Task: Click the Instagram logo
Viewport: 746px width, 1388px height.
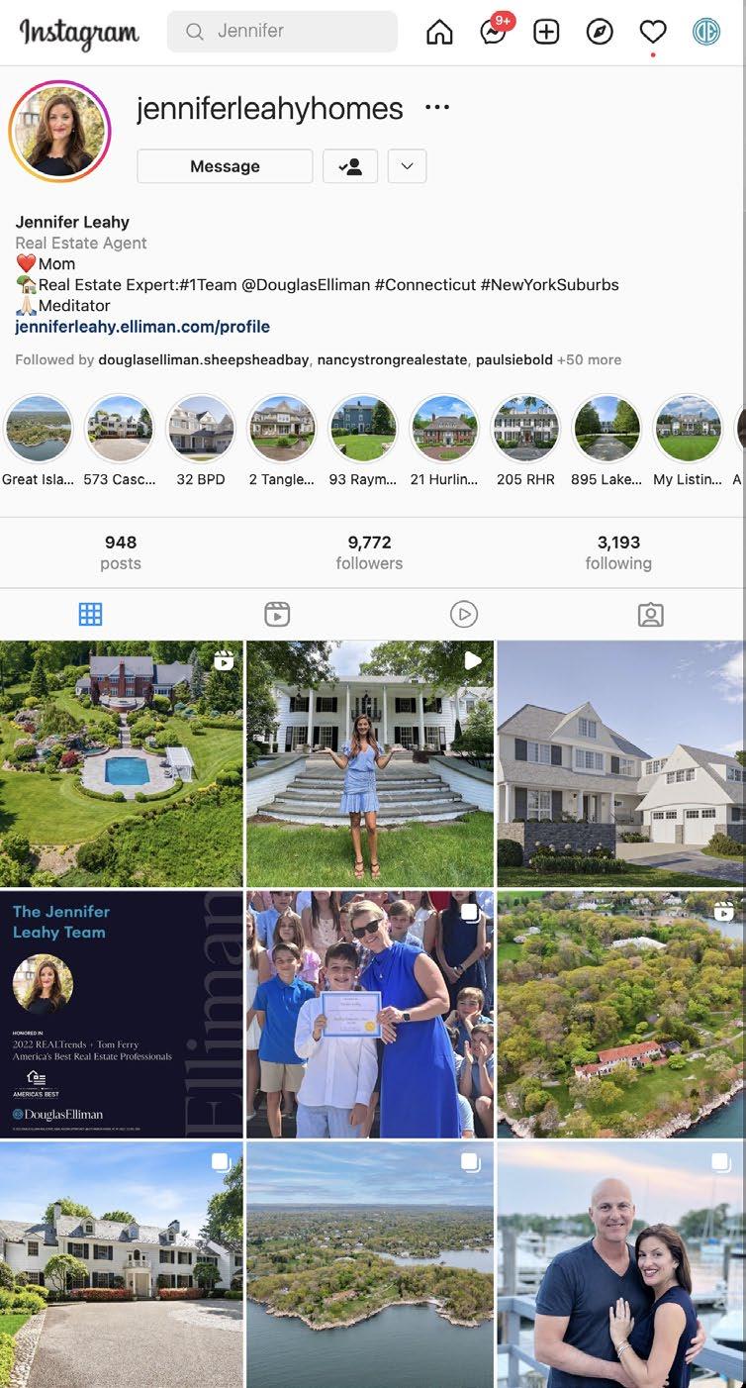Action: pos(79,33)
